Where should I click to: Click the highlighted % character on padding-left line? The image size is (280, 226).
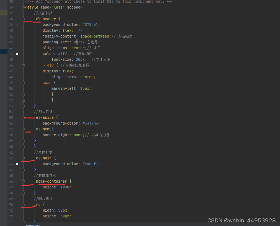[76, 42]
